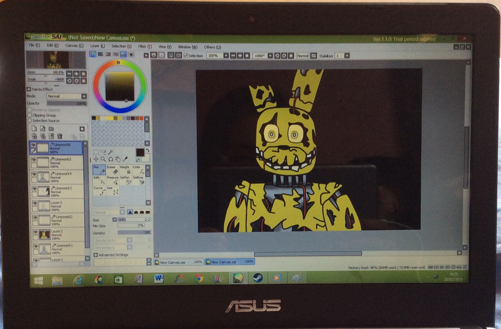Image resolution: width=501 pixels, height=329 pixels.
Task: Choose the rectangular selection tool
Action: pos(95,152)
